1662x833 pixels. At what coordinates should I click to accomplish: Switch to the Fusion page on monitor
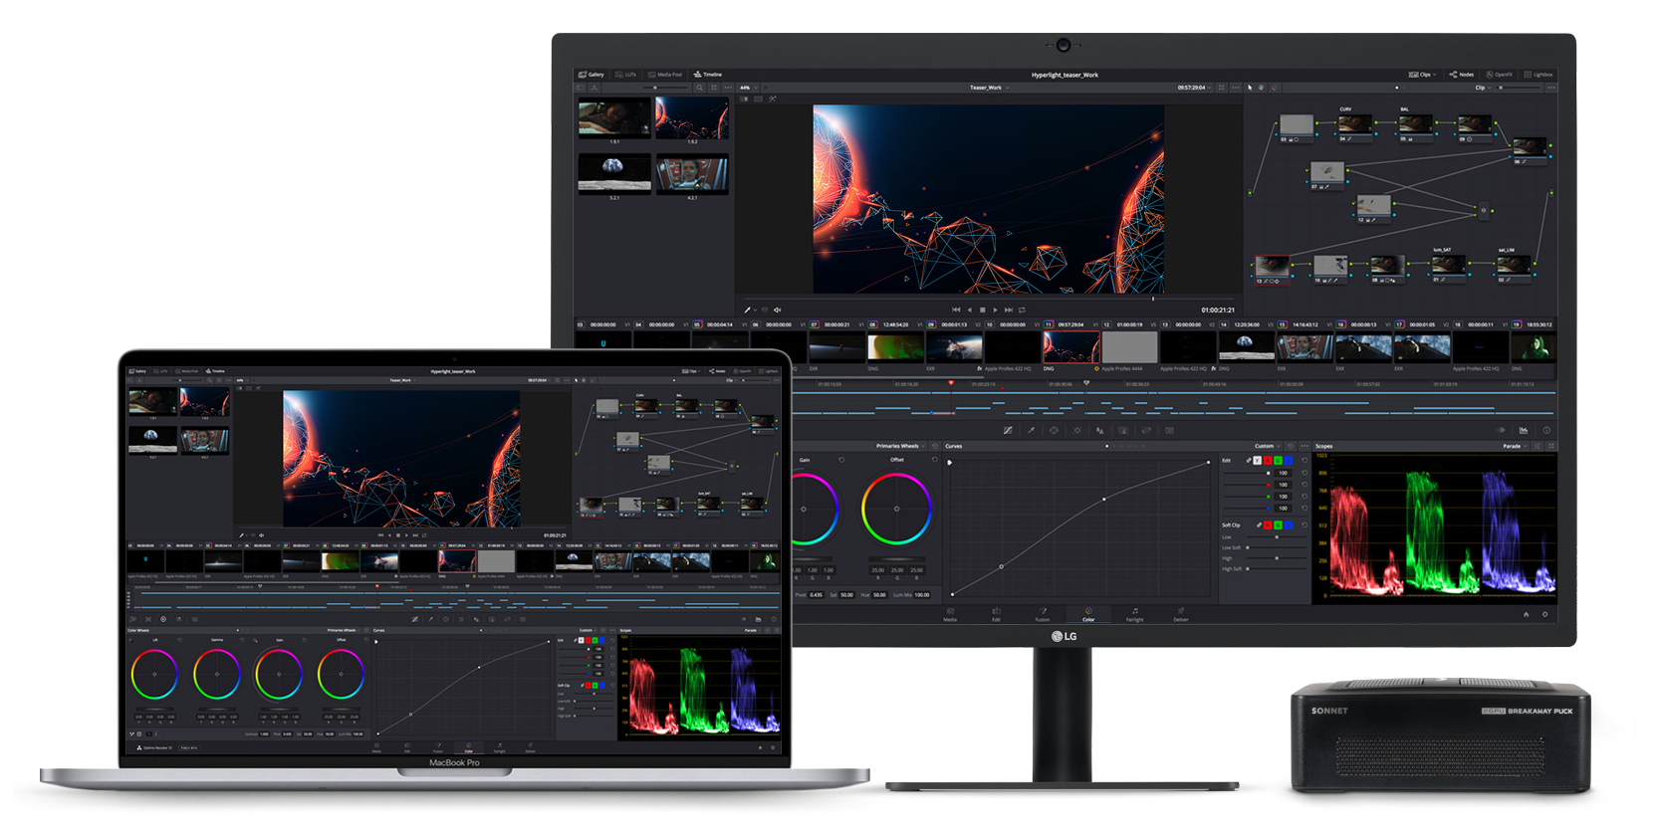[1043, 614]
